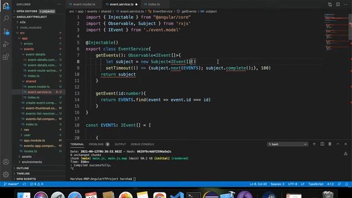Open the notifications bell in the status bar
This screenshot has width=352, height=198.
[346, 184]
